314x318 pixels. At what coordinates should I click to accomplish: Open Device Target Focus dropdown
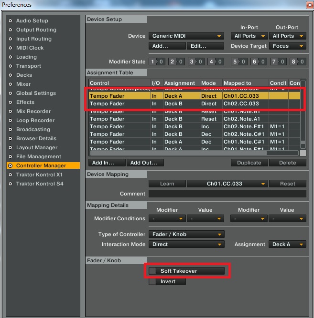pos(287,46)
